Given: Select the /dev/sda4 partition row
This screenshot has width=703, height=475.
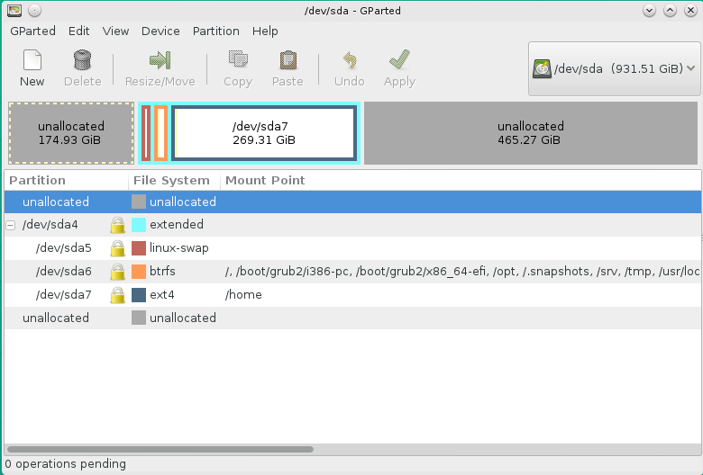Looking at the screenshot, I should [352, 225].
